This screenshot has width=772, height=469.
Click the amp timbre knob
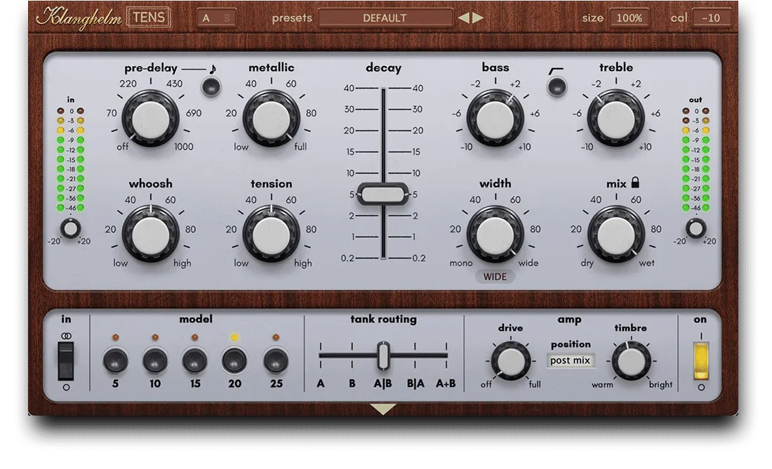tap(631, 361)
